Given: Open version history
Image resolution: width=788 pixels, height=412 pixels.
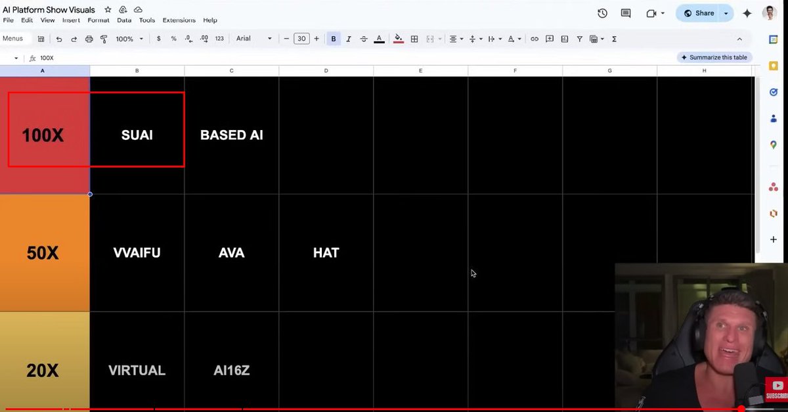Looking at the screenshot, I should pyautogui.click(x=602, y=13).
